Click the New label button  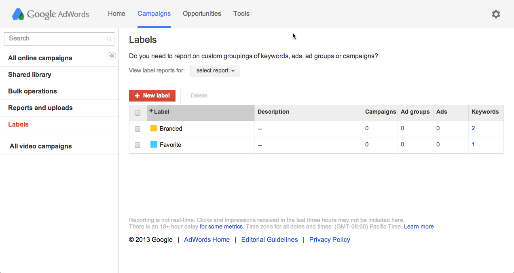click(152, 95)
